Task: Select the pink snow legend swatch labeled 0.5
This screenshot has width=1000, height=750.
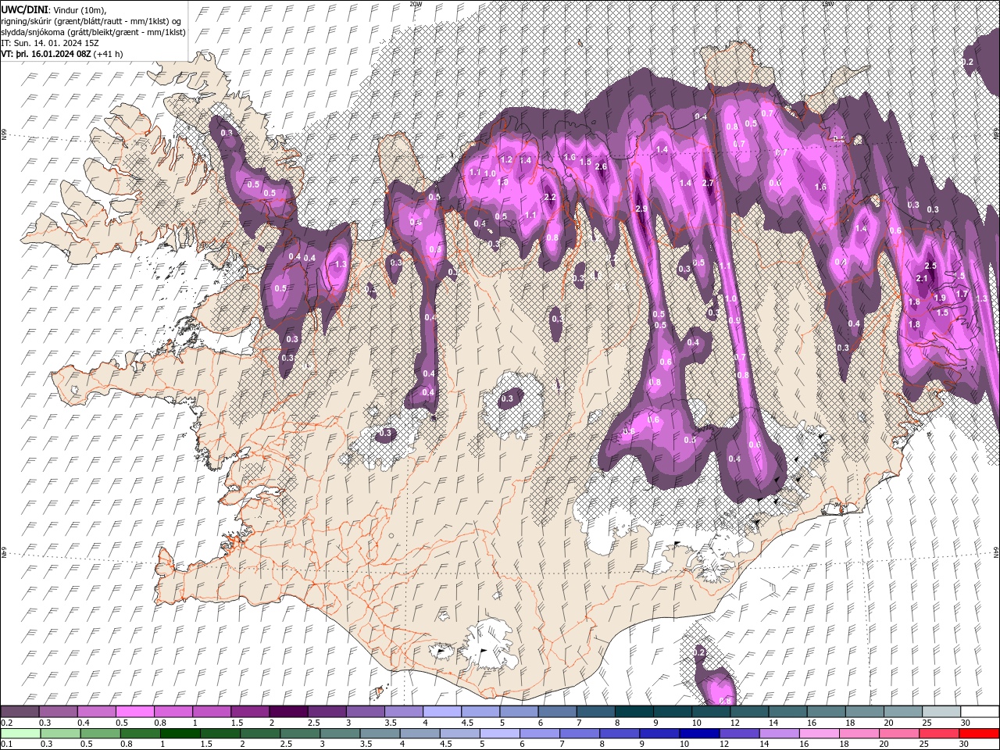Action: click(x=134, y=712)
